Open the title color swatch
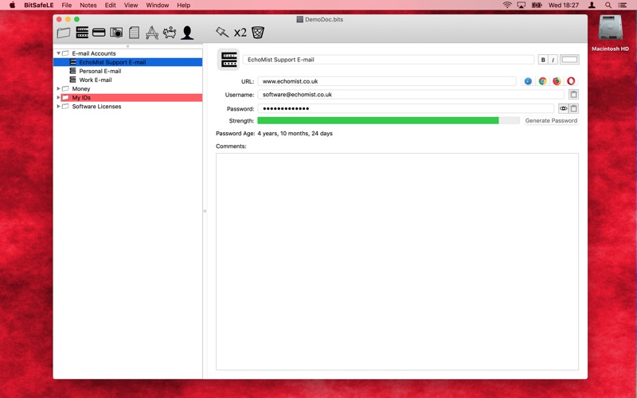 [569, 60]
